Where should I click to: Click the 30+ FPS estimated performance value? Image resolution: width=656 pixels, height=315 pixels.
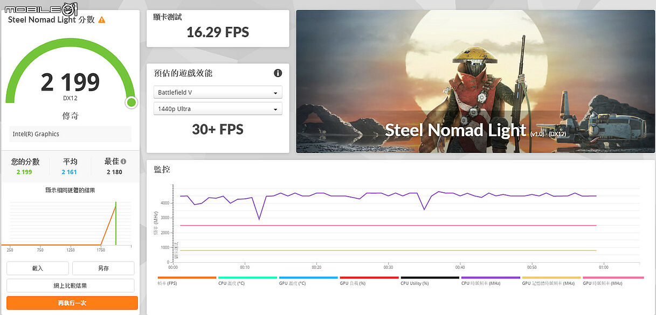[x=218, y=129]
